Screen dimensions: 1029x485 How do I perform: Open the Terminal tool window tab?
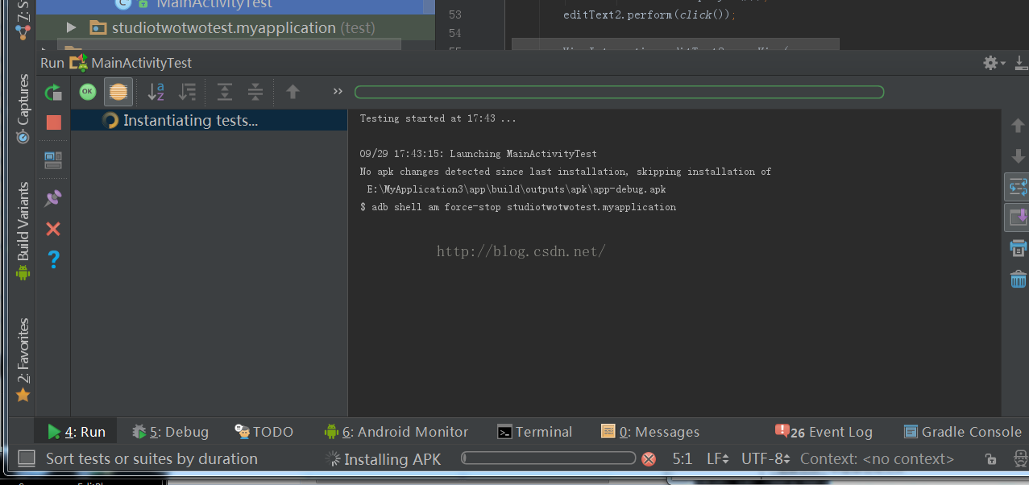(534, 432)
